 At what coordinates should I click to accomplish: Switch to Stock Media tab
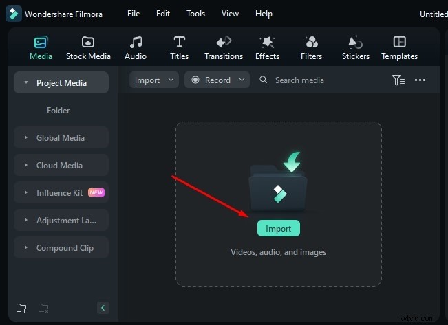tap(88, 48)
